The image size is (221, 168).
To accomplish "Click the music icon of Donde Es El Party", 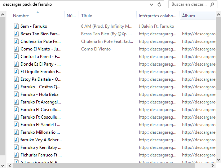I will click(16, 64).
